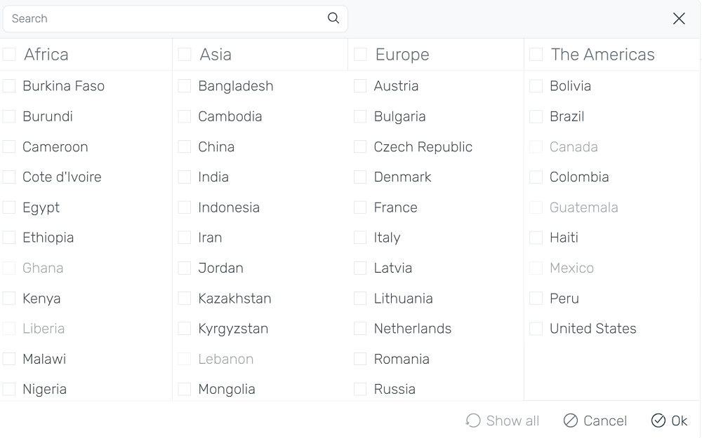Click the magnifying glass search icon
Screen dimensions: 702x438
tap(333, 18)
